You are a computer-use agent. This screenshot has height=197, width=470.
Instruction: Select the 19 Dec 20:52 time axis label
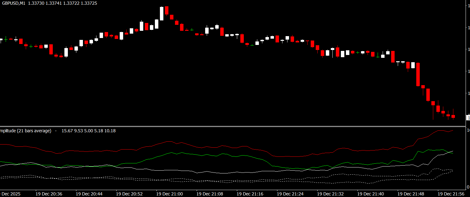tap(129, 194)
